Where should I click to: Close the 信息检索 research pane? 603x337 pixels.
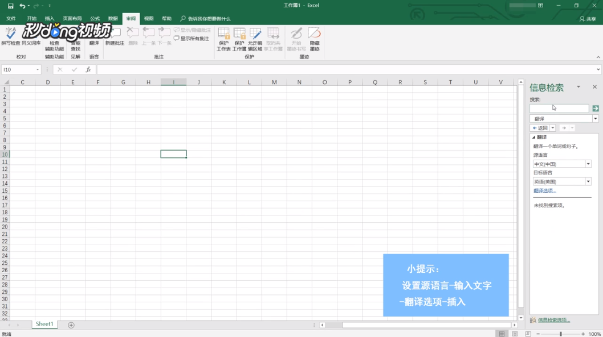point(594,87)
